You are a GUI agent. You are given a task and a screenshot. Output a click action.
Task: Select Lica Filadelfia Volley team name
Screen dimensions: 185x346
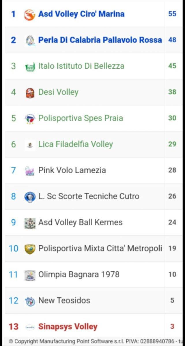76,144
